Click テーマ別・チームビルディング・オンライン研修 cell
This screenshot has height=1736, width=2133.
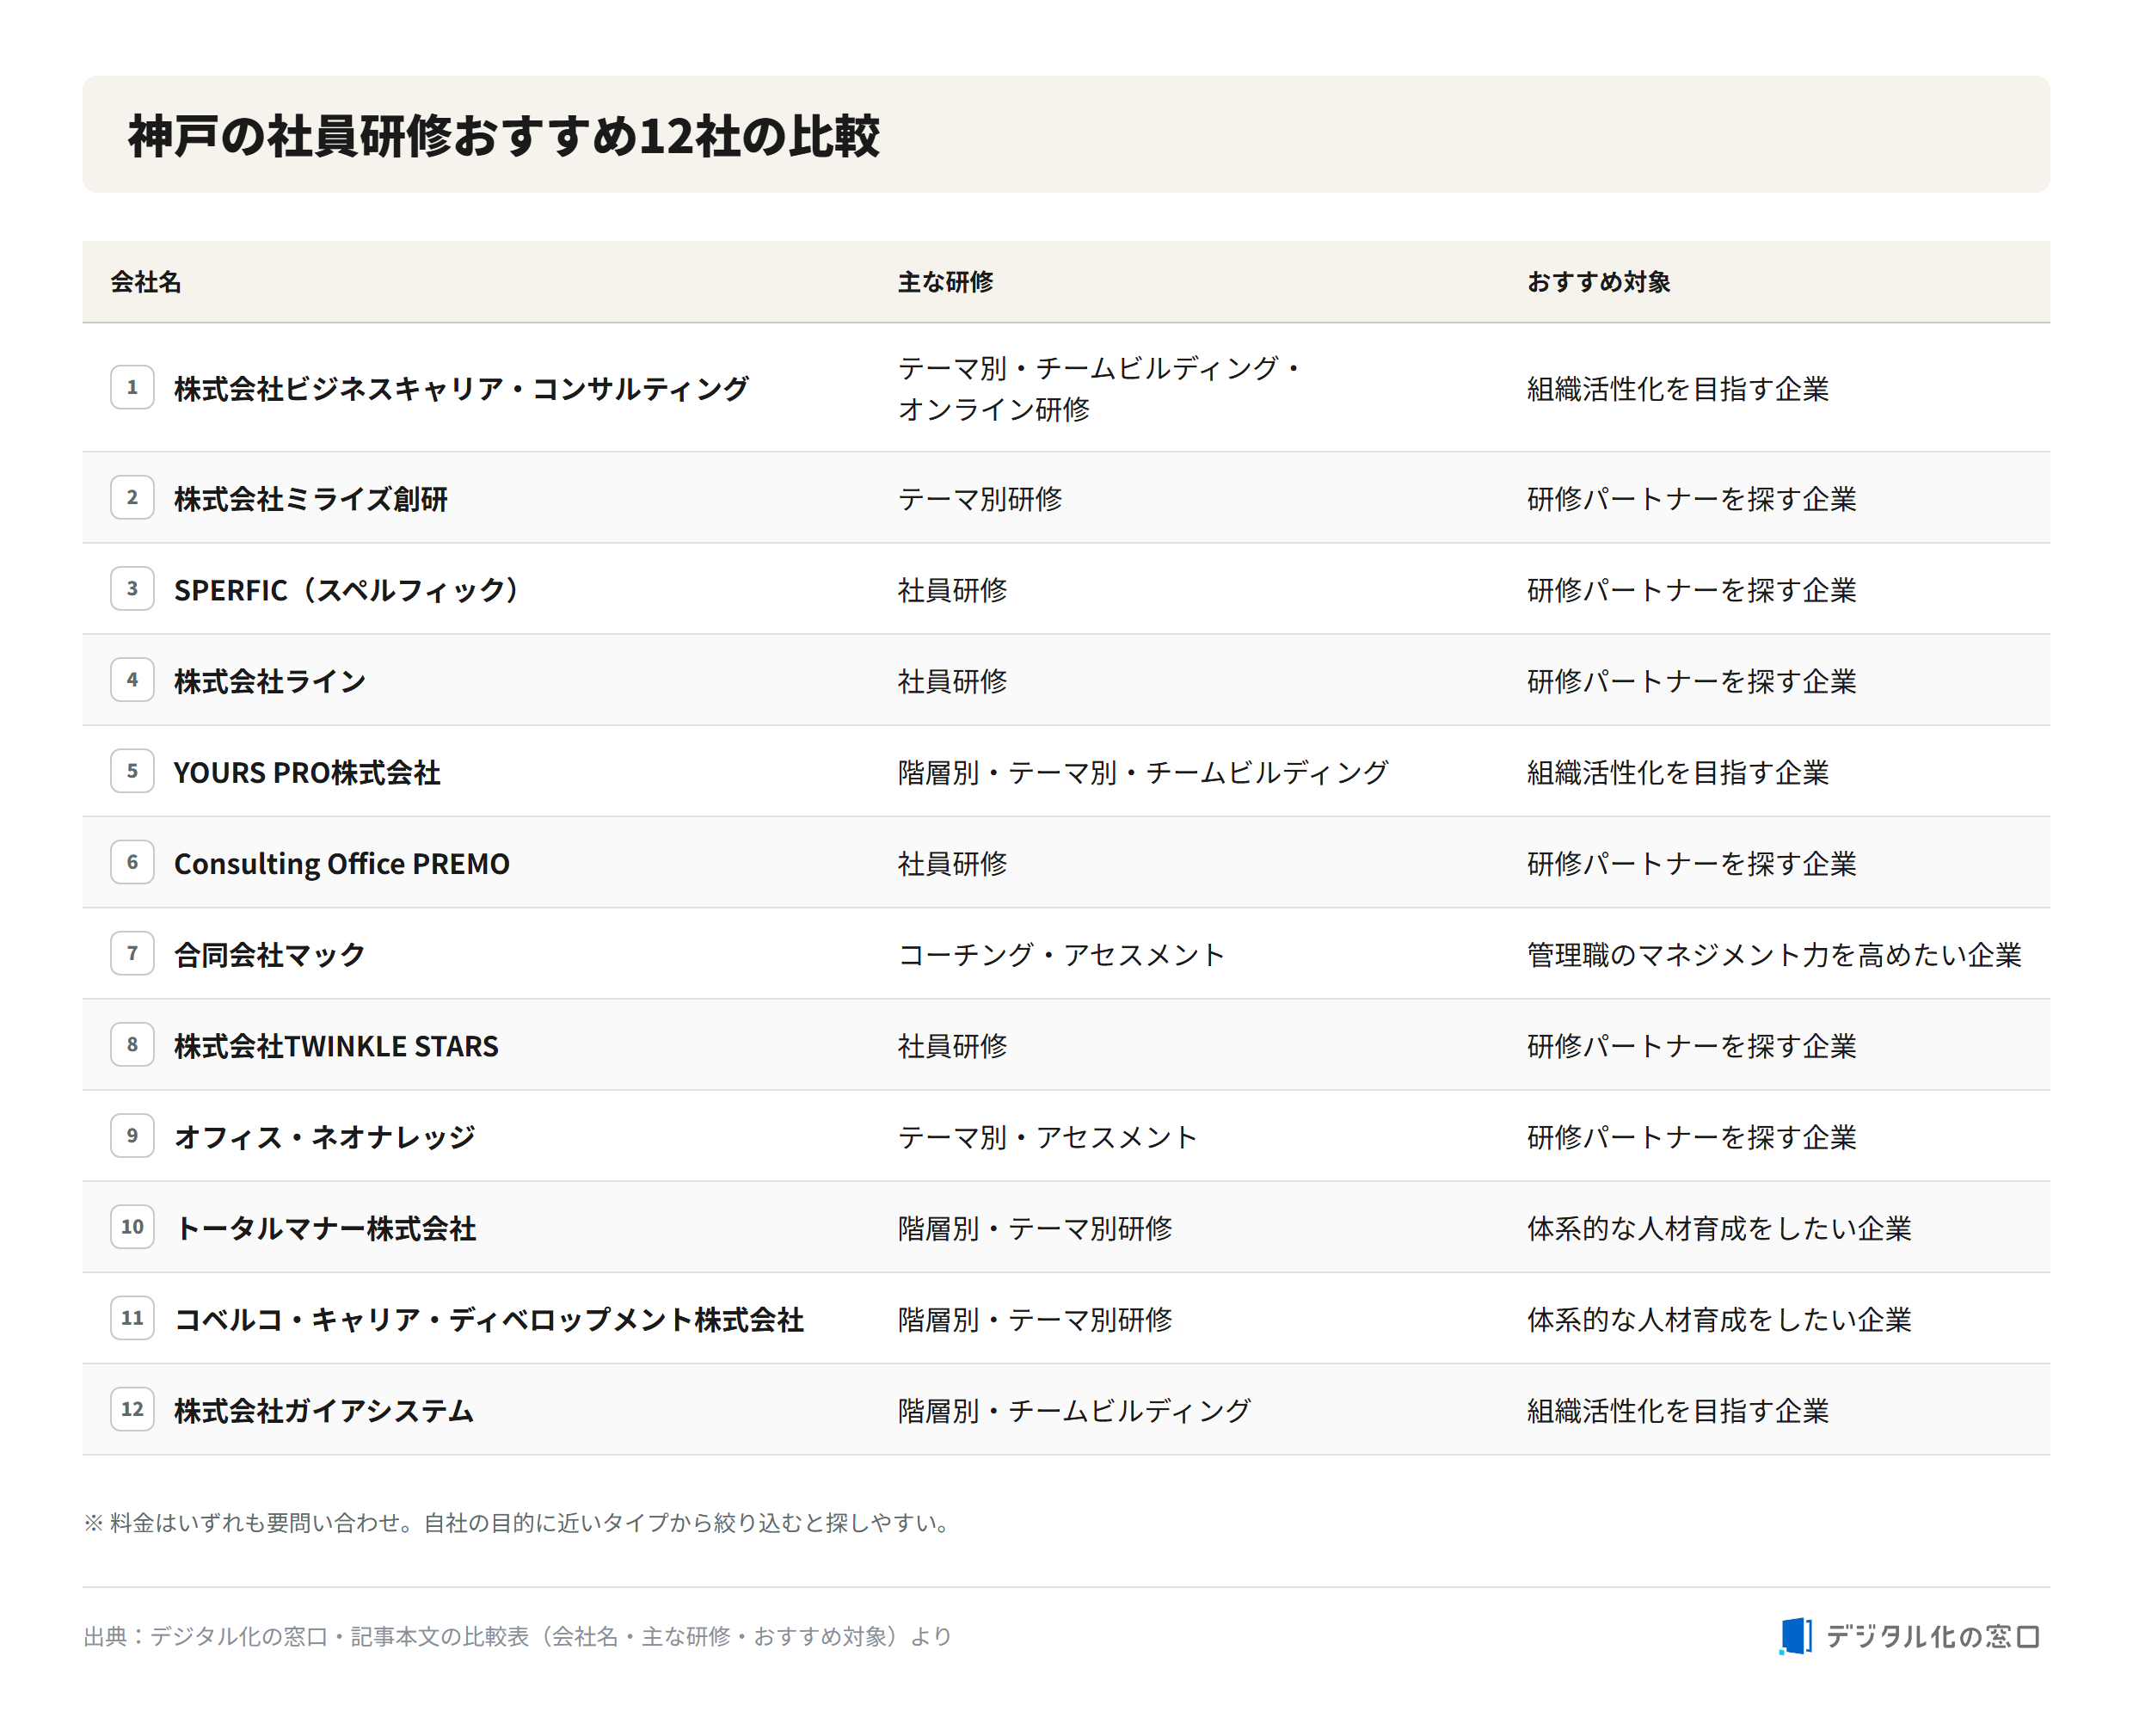pyautogui.click(x=1098, y=388)
